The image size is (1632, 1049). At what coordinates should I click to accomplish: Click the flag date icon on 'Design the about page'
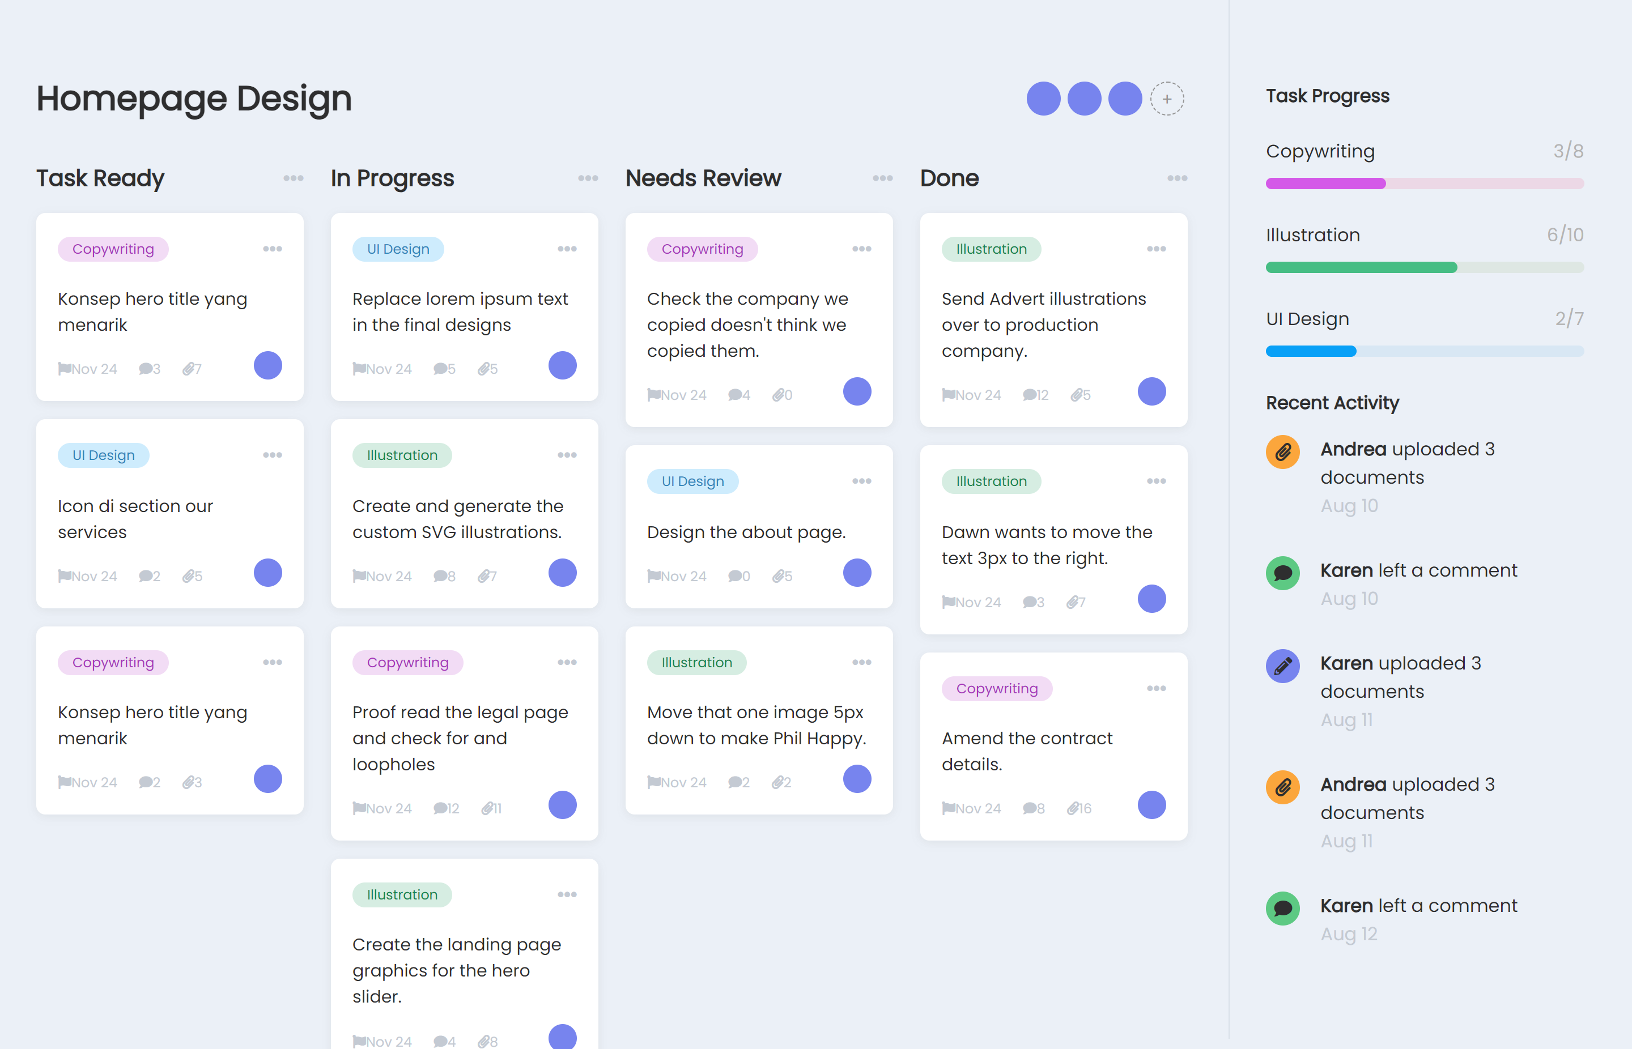(x=653, y=576)
